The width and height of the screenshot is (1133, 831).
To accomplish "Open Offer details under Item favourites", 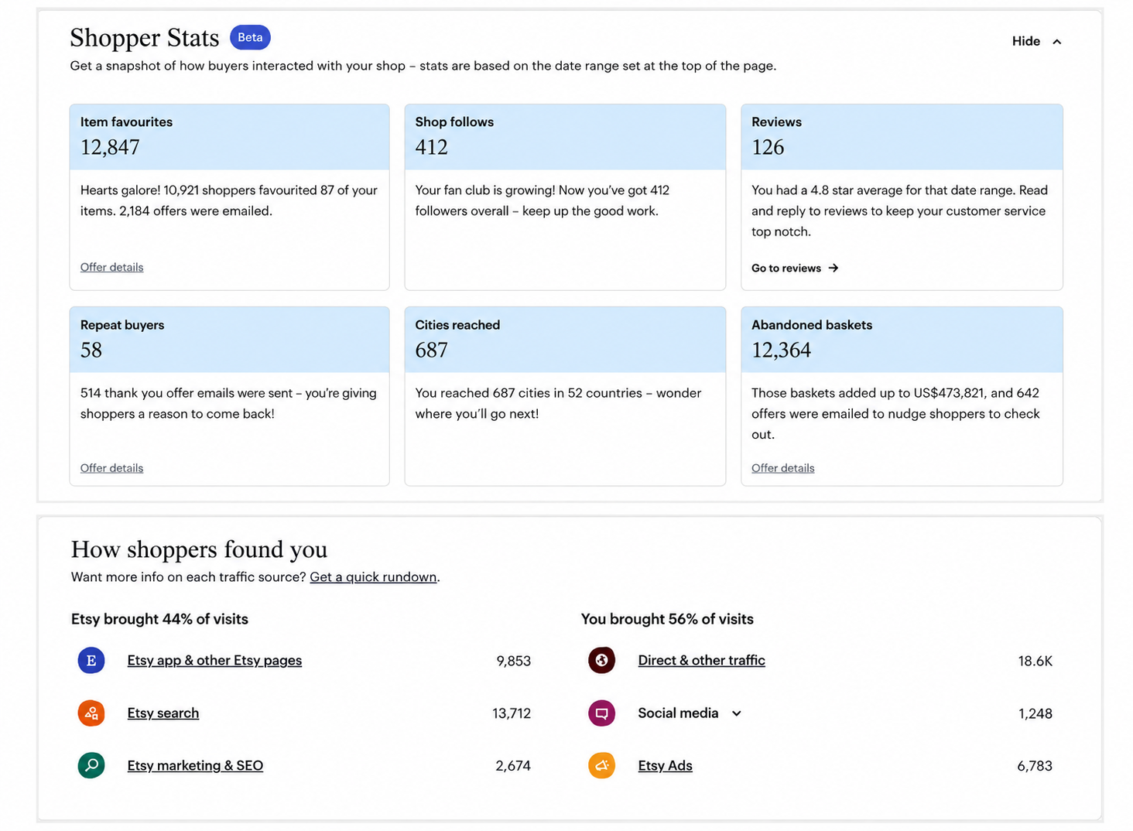I will (x=111, y=267).
